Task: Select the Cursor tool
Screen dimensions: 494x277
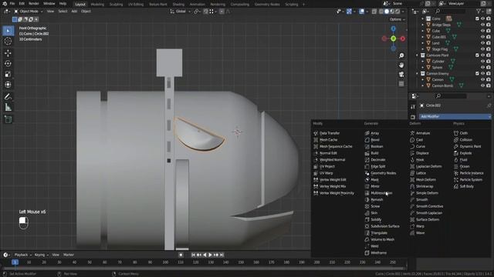Action: coord(8,41)
